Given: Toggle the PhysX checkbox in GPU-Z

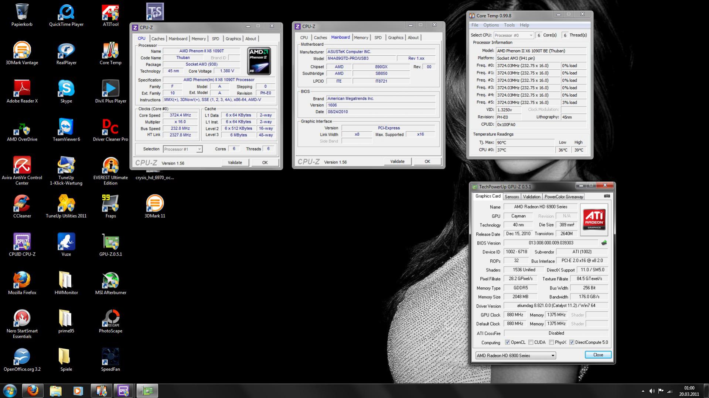Looking at the screenshot, I should click(x=552, y=342).
